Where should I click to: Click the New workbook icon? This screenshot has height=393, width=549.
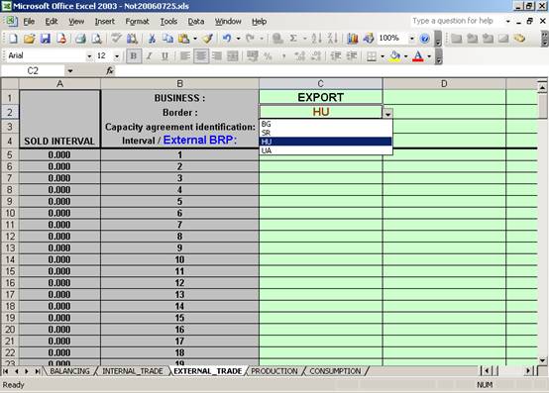[x=13, y=38]
